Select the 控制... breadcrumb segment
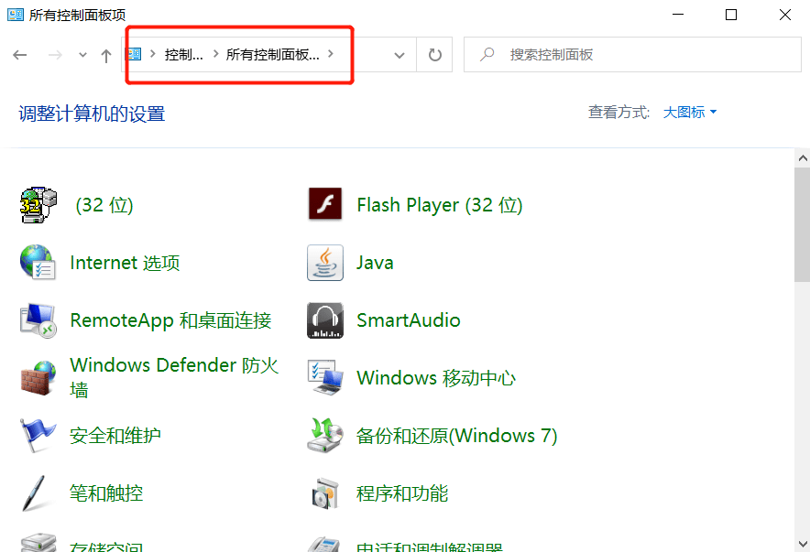This screenshot has height=552, width=810. click(183, 54)
